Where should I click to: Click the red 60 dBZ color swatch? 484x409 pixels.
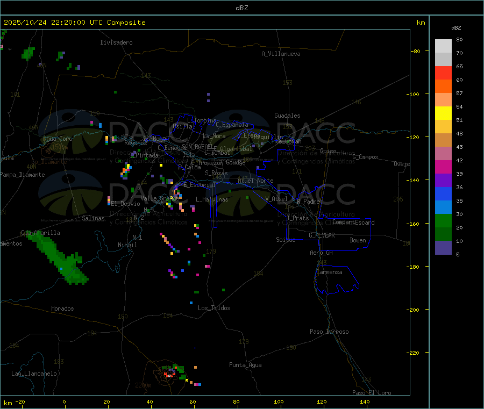point(443,73)
